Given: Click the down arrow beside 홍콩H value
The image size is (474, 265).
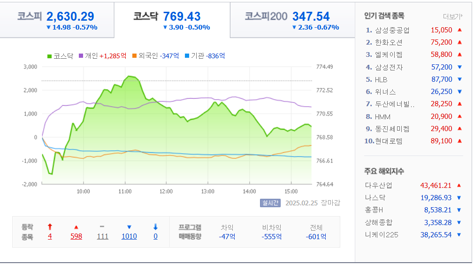Looking at the screenshot, I should click(x=459, y=210).
